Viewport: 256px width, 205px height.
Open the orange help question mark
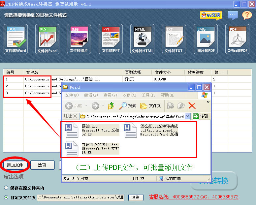[x=247, y=15]
